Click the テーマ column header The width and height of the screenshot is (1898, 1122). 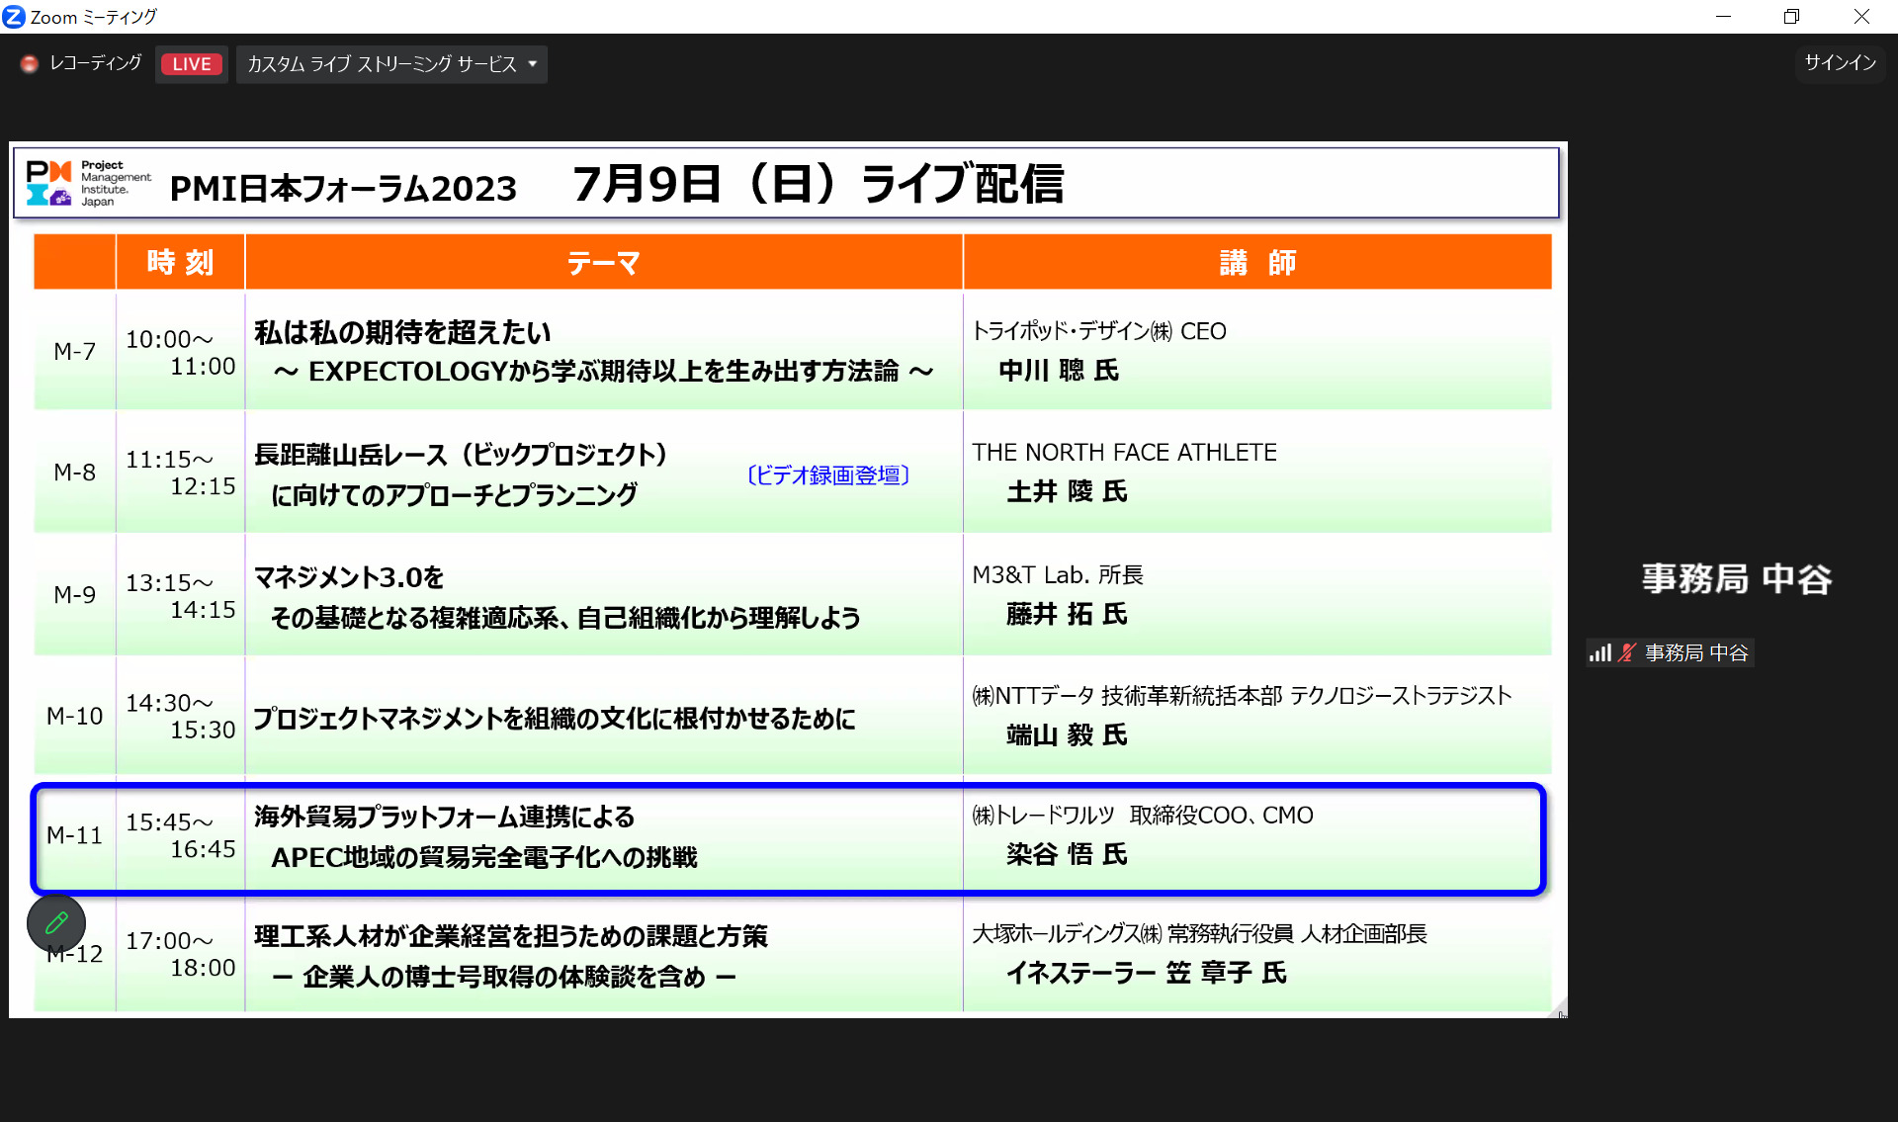pyautogui.click(x=604, y=262)
